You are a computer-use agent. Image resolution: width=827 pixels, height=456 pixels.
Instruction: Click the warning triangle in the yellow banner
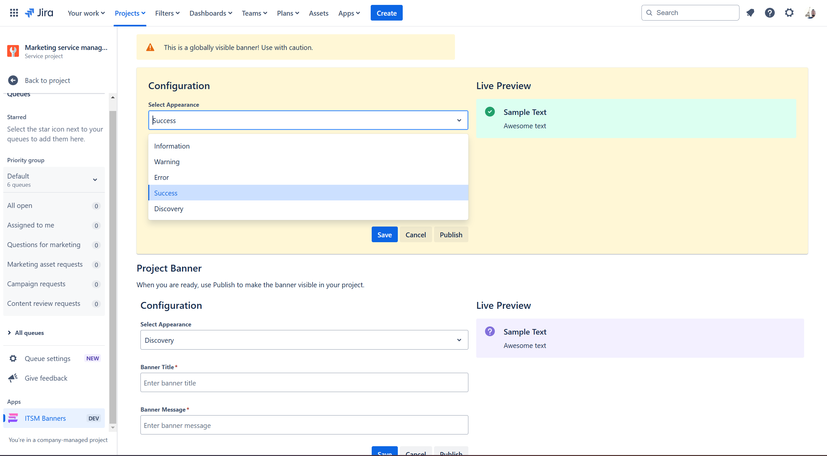150,47
